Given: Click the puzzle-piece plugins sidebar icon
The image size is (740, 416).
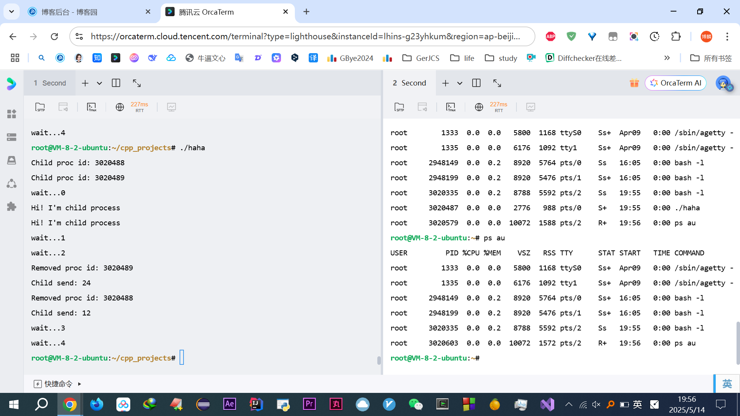Looking at the screenshot, I should tap(12, 206).
